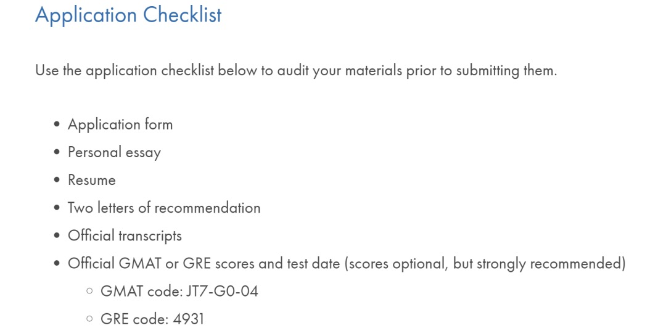Image resolution: width=666 pixels, height=336 pixels.
Task: Click the Official GMAT or GRE scores item
Action: pyautogui.click(x=347, y=264)
